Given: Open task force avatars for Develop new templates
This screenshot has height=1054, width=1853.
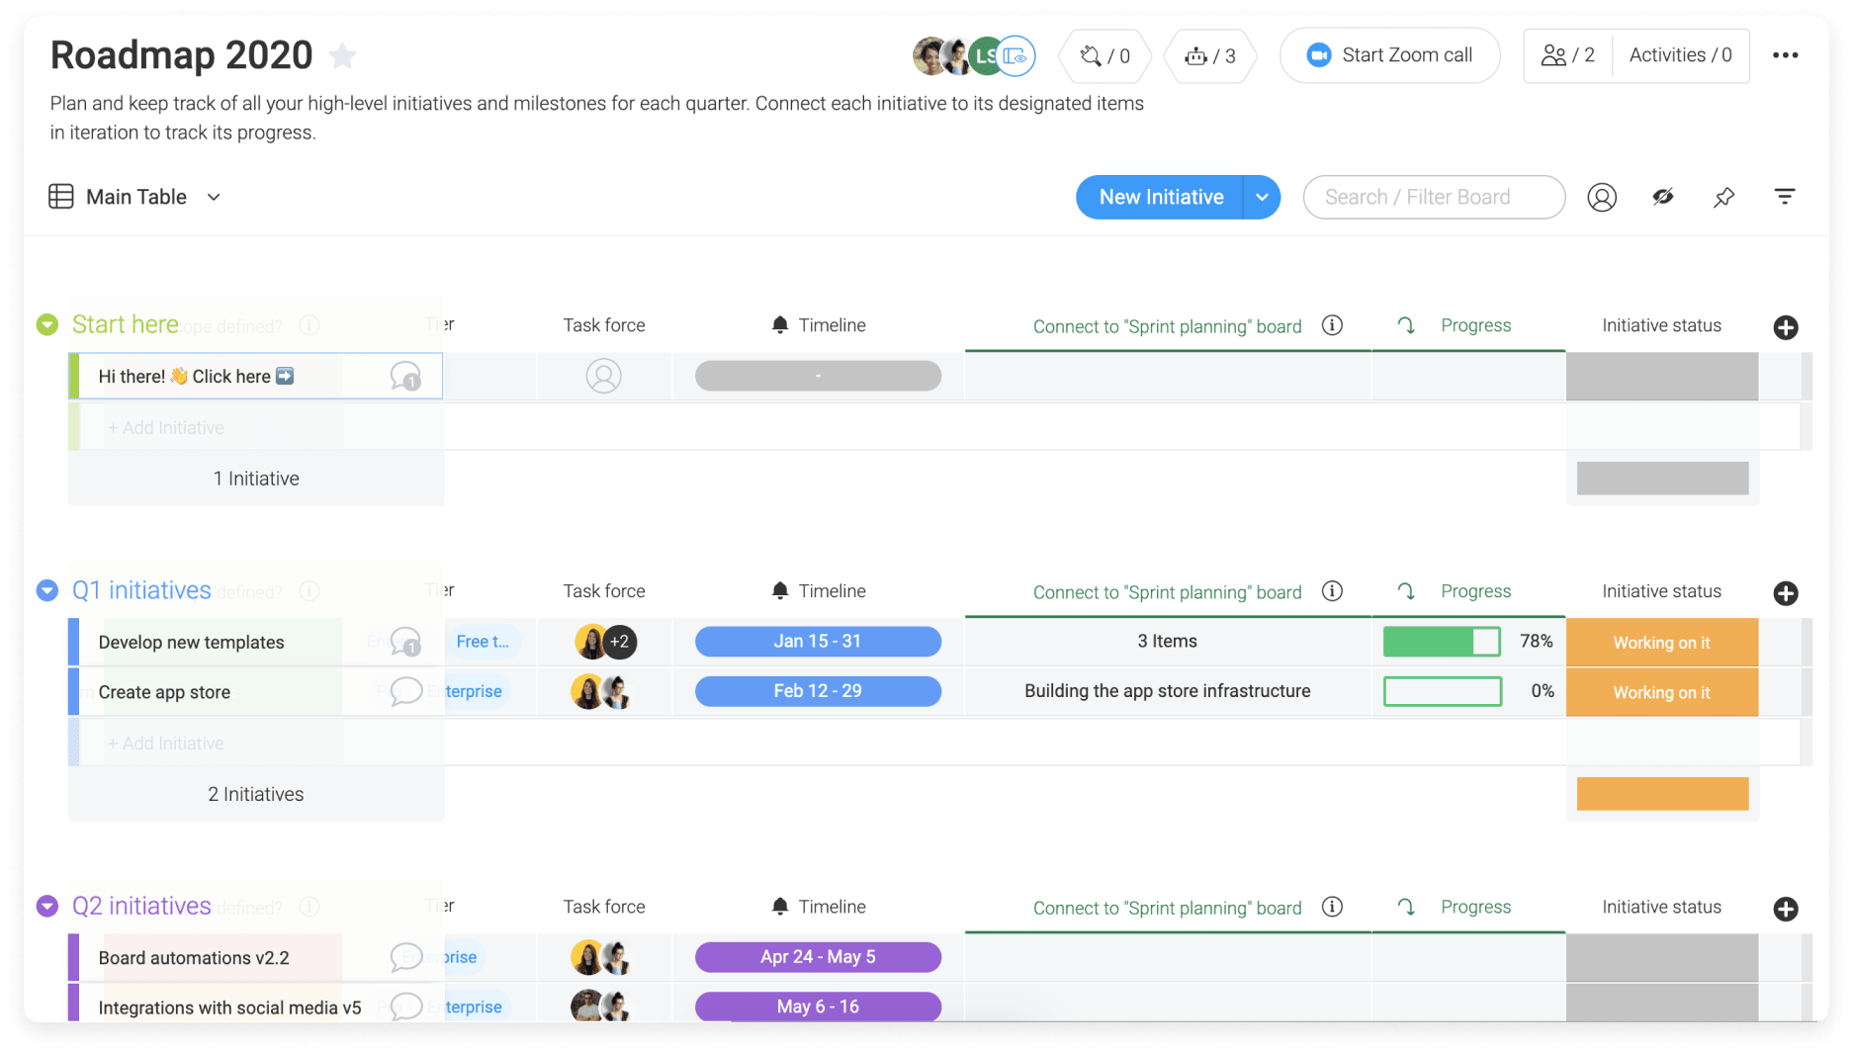Looking at the screenshot, I should coord(605,642).
